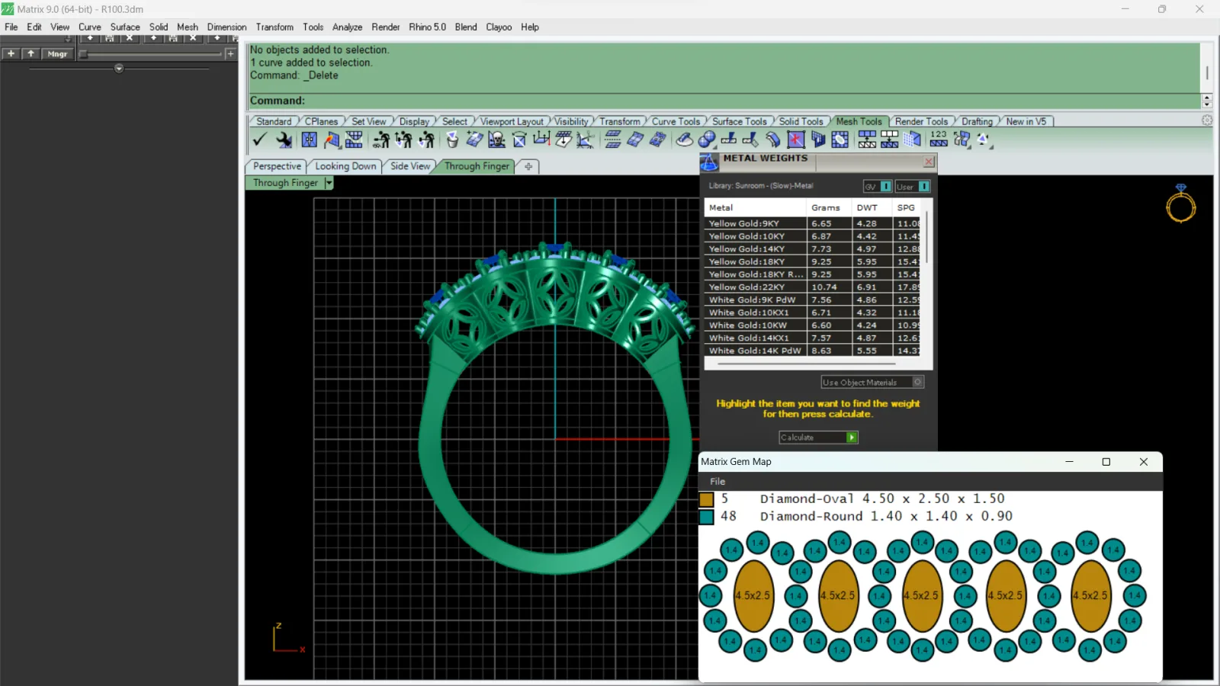This screenshot has width=1220, height=686.
Task: Toggle Use Object Materials option
Action: pos(872,383)
